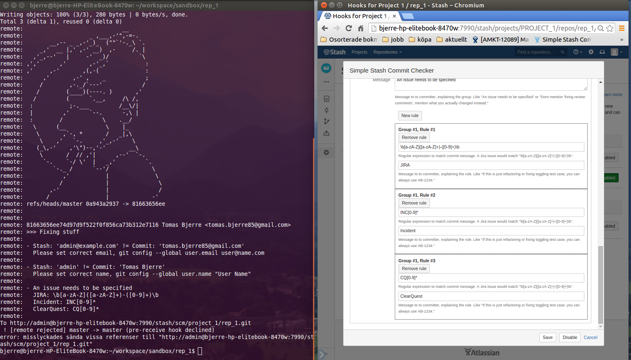Go back in the Chromium toolbar

(x=325, y=28)
